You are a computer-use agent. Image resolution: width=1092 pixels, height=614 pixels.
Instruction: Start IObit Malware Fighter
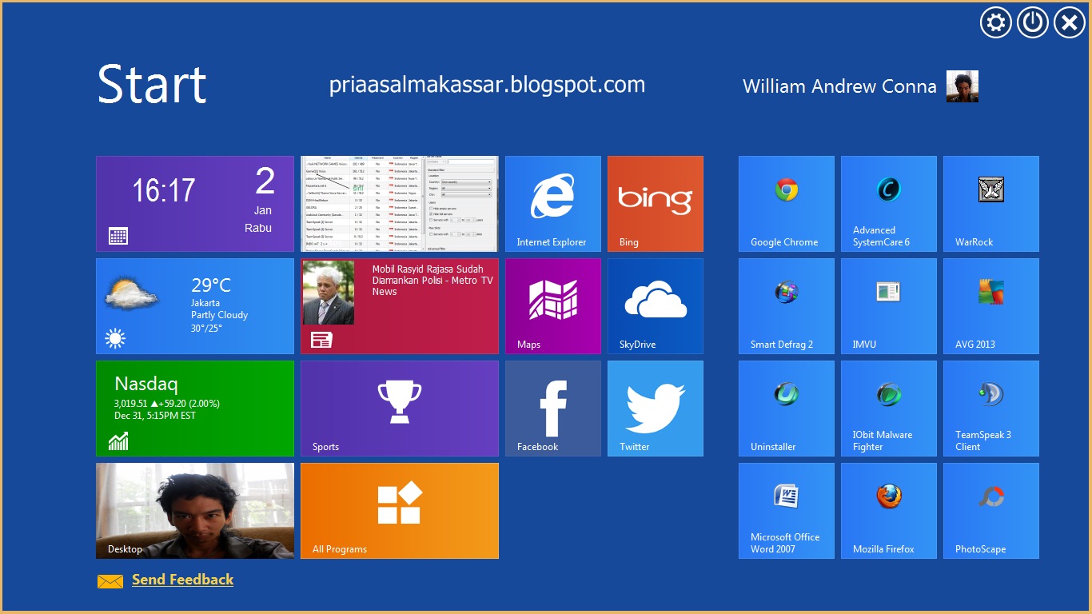click(x=888, y=408)
